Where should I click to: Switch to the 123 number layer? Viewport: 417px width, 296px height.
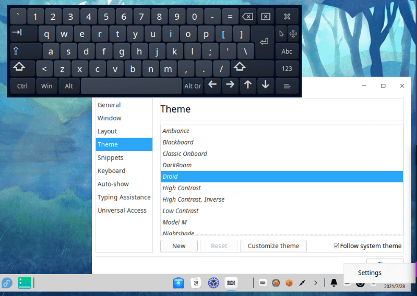click(x=287, y=68)
